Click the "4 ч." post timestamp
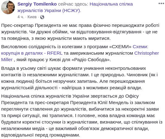 click(21, 17)
